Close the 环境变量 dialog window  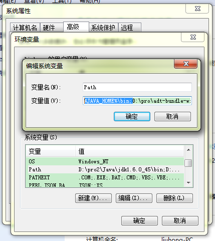tap(193, 37)
